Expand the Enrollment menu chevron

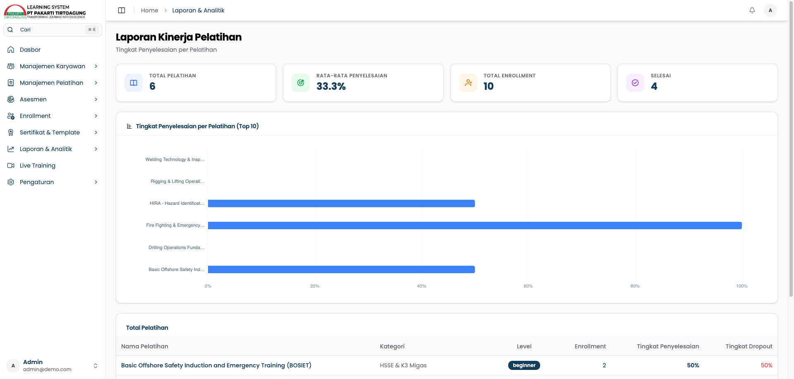click(96, 116)
